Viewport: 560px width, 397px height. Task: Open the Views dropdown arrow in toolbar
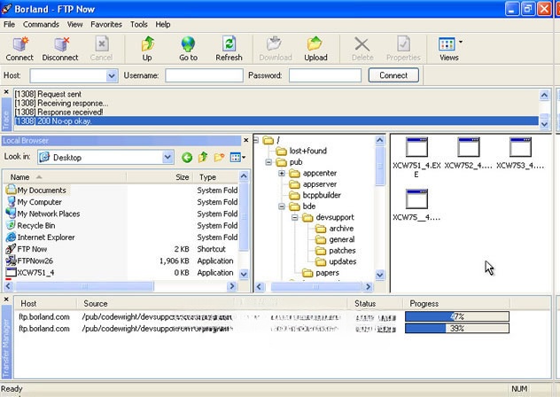tap(461, 42)
